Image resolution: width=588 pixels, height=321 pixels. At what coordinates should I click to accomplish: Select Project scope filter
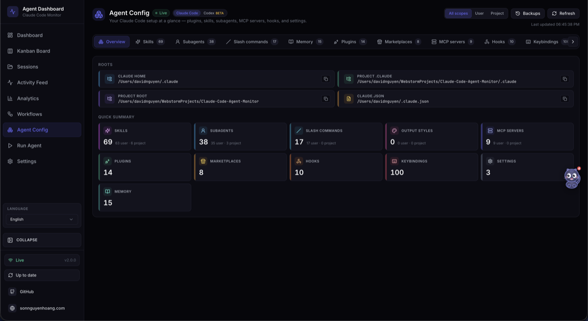[497, 13]
